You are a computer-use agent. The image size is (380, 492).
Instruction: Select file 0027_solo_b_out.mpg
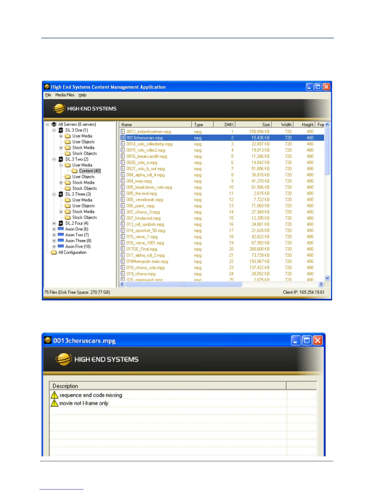click(146, 169)
